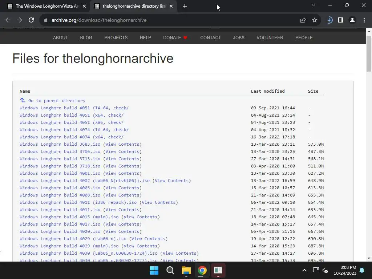Open BLOG in site navigation
The image size is (372, 279).
pos(86,38)
